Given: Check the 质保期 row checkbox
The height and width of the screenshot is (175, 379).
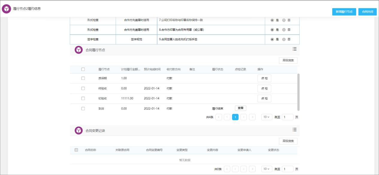Looking at the screenshot, I should click(83, 78).
